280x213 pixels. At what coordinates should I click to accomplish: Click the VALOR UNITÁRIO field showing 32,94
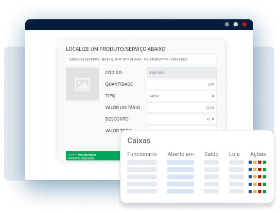(x=182, y=108)
